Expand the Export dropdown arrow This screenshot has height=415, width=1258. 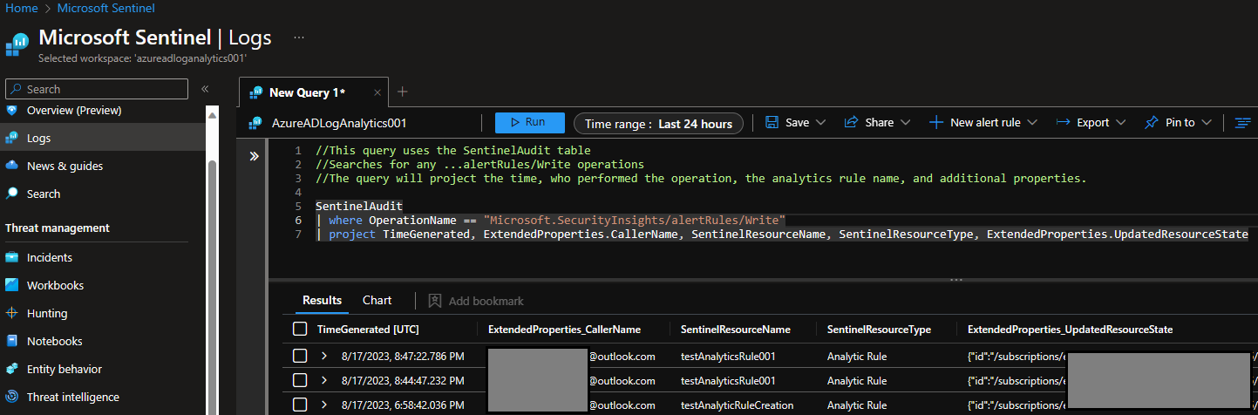coord(1120,123)
